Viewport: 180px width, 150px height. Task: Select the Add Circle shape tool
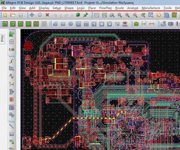pos(71,24)
